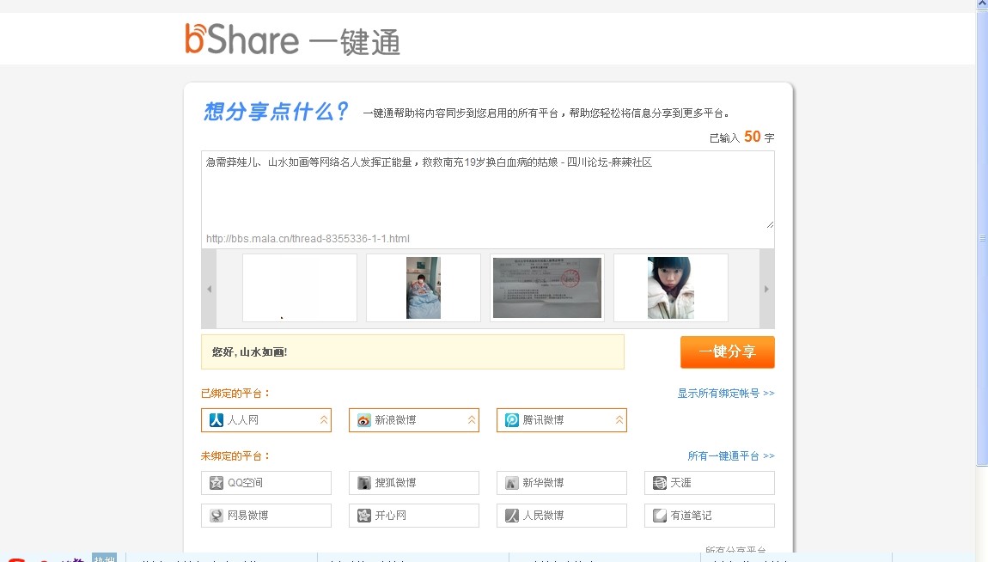Toggle the 腾讯微博 bound platform
The image size is (988, 562).
[561, 420]
